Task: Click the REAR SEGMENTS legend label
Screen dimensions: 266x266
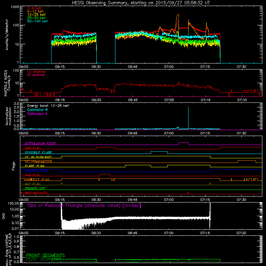Action: (44, 259)
